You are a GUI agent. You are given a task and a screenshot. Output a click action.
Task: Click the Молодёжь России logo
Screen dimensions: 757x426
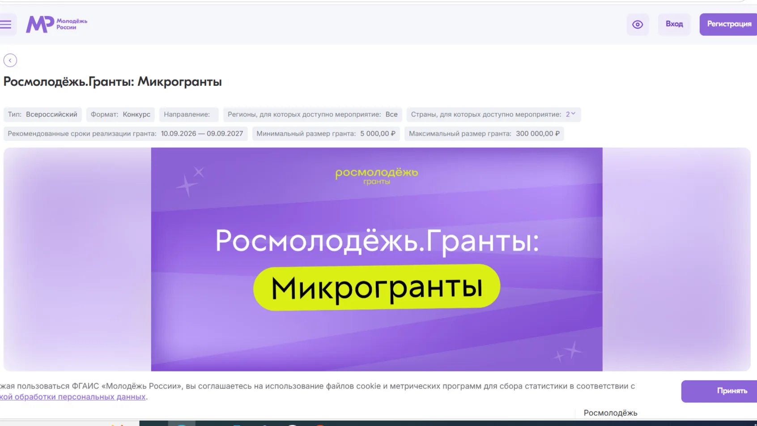(56, 24)
